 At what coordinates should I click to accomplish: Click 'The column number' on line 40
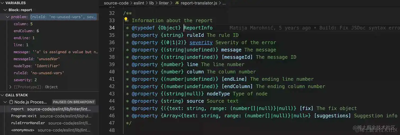pos(231,72)
